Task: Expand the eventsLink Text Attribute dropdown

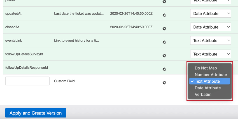Action: coord(210,40)
